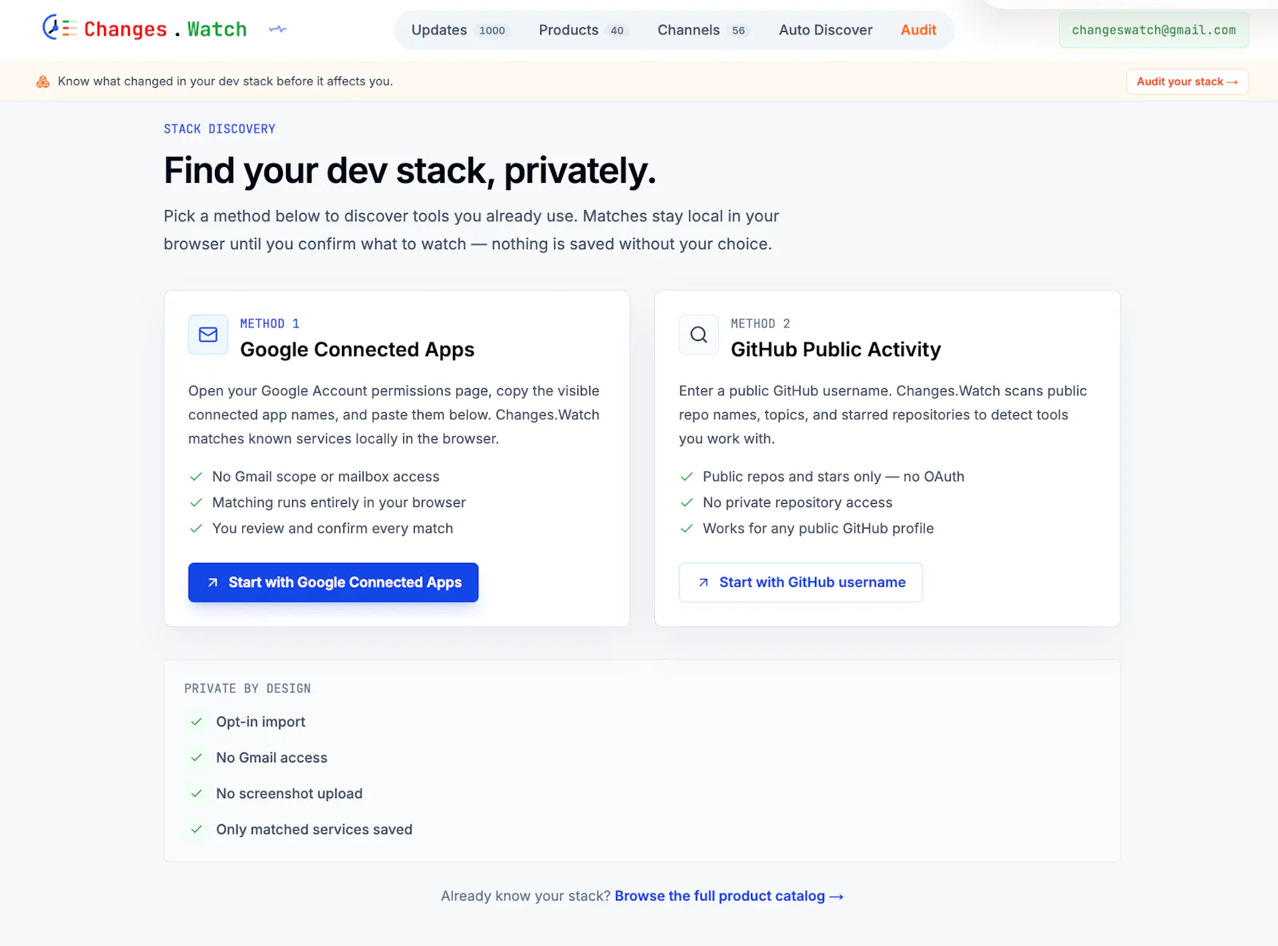Click the checkmark beside No private repository access

tap(686, 503)
